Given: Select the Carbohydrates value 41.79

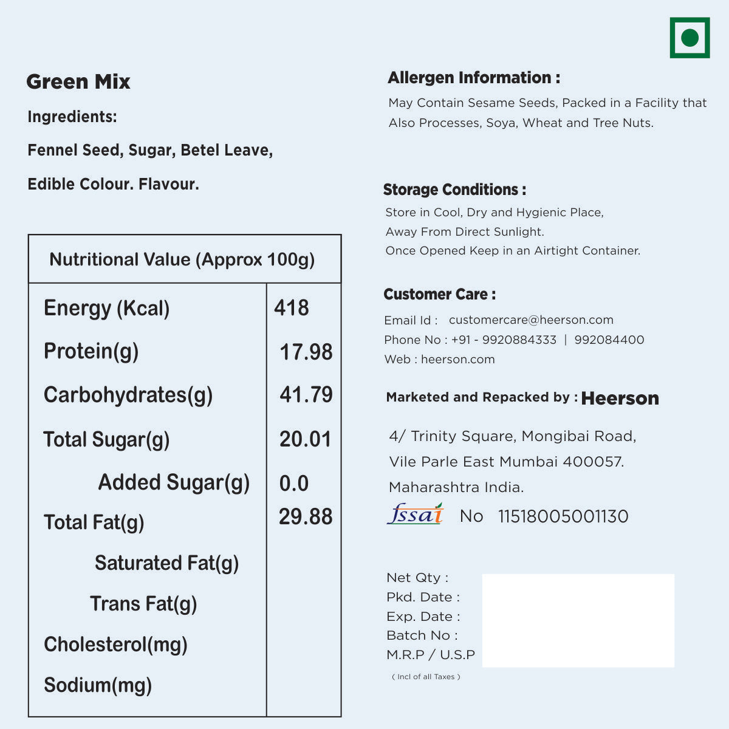Looking at the screenshot, I should click(x=306, y=395).
